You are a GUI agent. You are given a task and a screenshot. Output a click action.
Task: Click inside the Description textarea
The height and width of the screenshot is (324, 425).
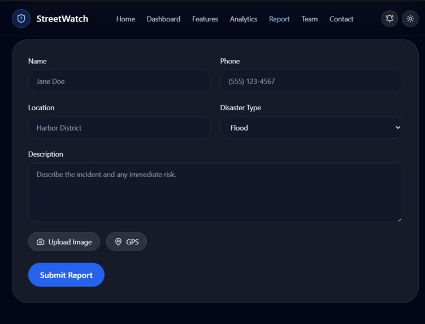click(x=215, y=192)
